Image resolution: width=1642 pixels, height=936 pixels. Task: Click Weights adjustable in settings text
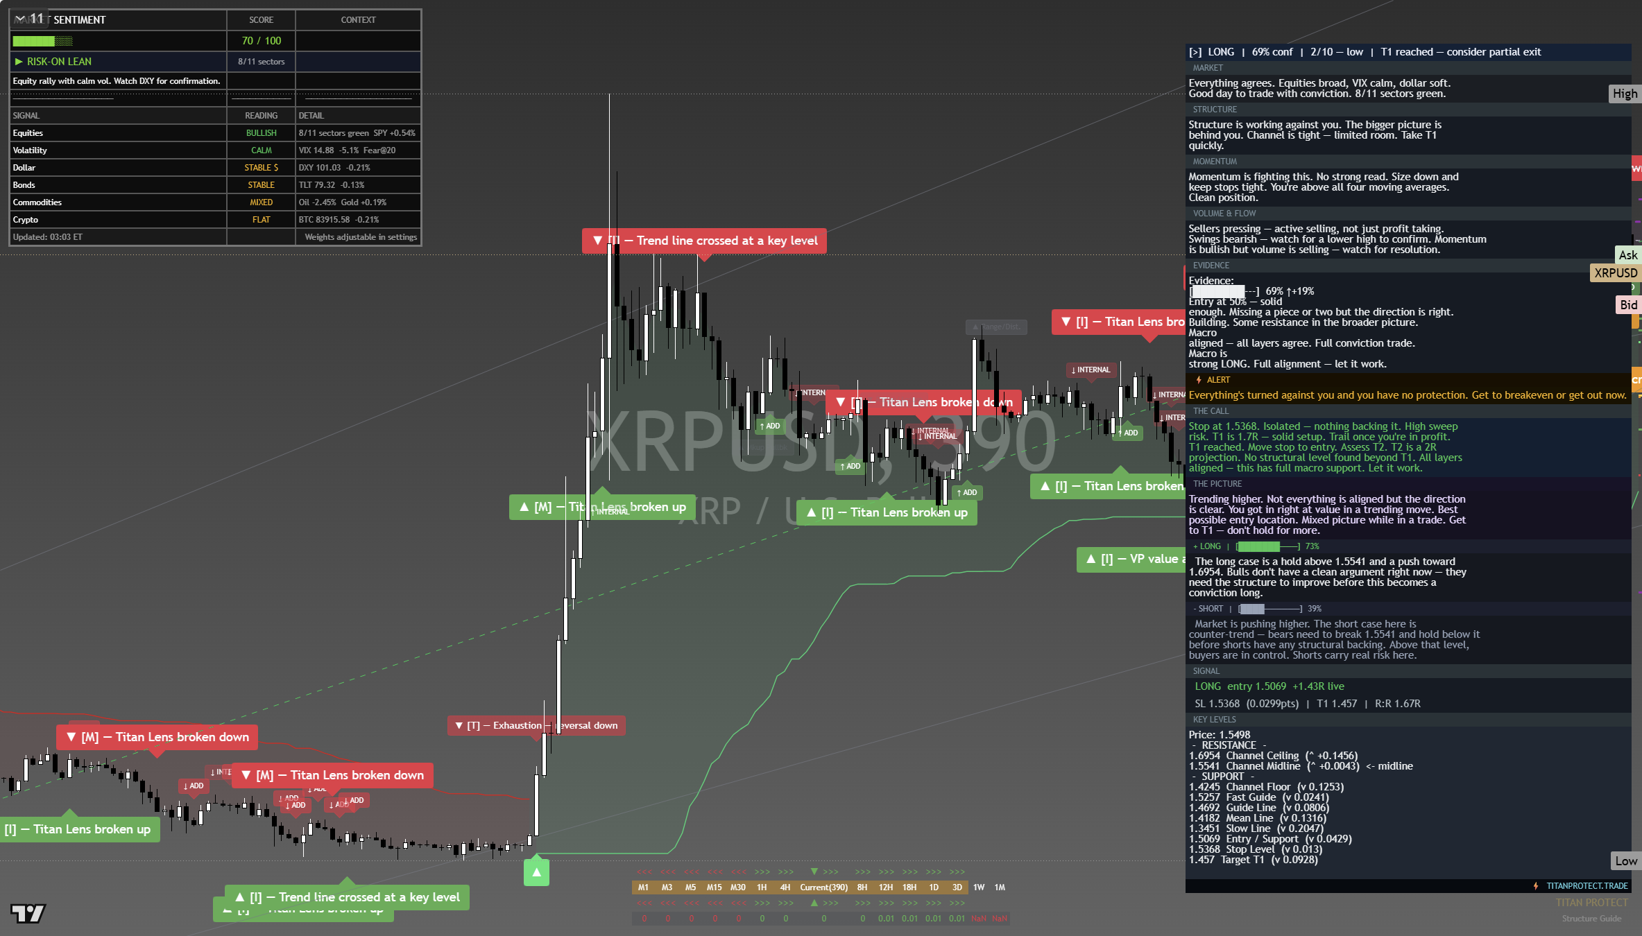click(361, 237)
